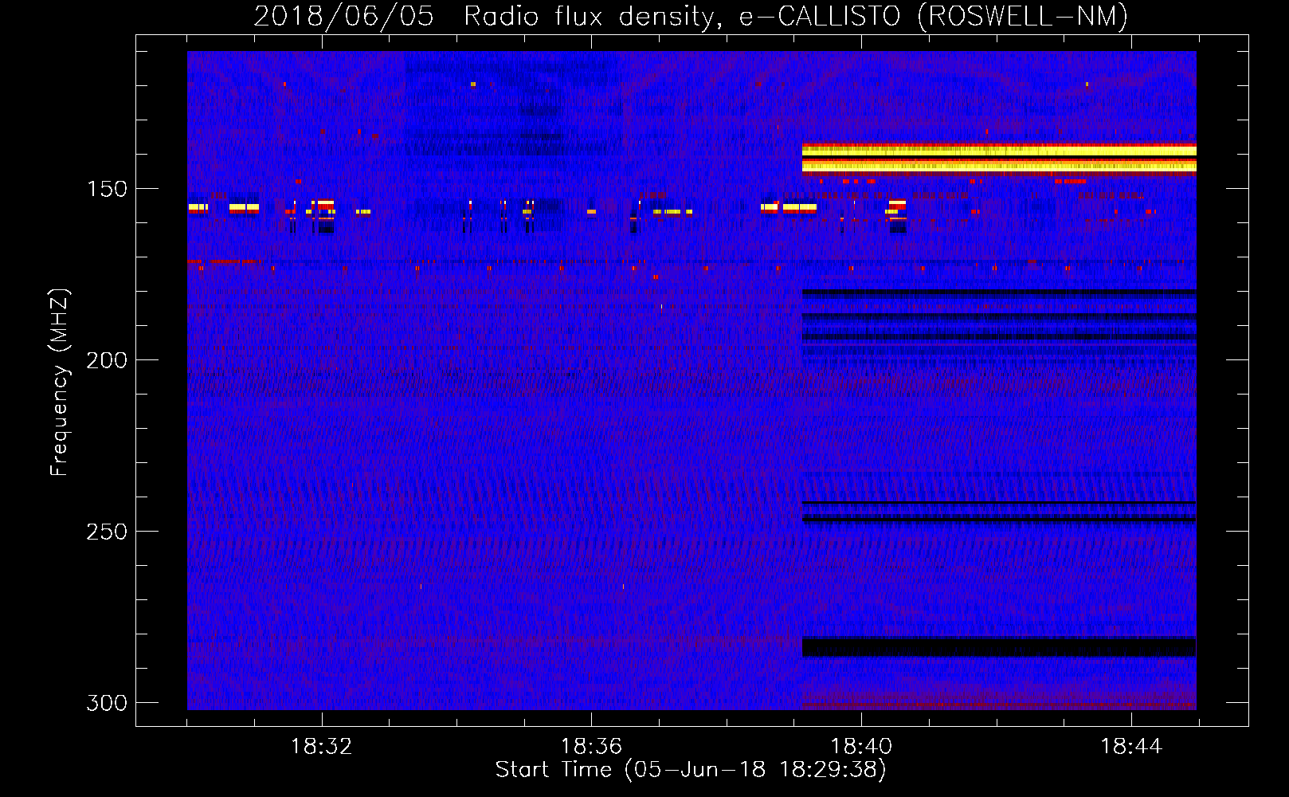The image size is (1289, 797).
Task: Click the 200 frequency tick label
Action: coord(107,360)
